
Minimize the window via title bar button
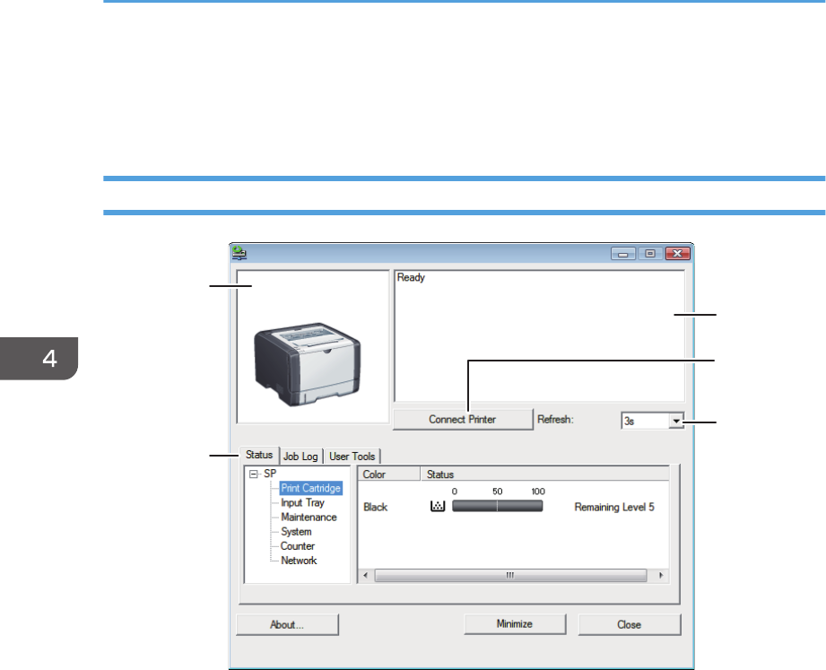pos(623,254)
